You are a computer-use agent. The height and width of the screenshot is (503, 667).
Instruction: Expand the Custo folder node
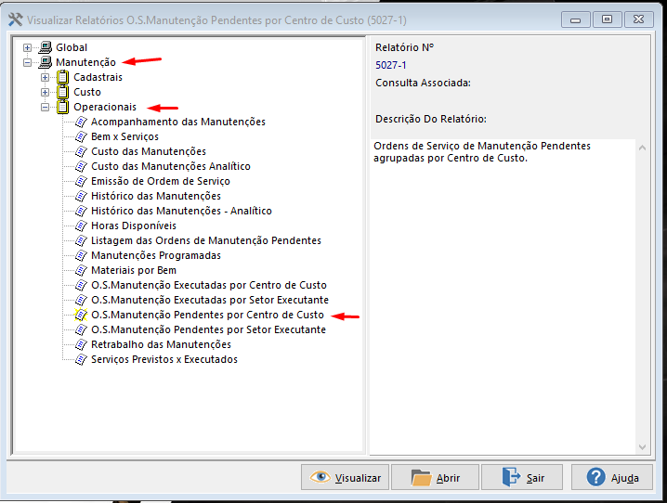(x=45, y=92)
